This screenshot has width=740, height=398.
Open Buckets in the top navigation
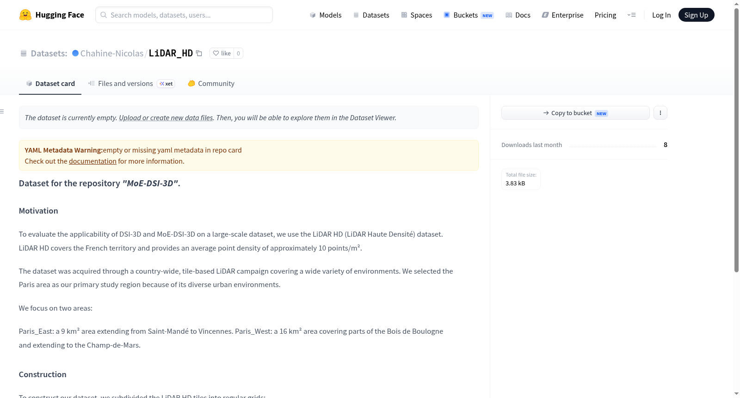[x=469, y=15]
